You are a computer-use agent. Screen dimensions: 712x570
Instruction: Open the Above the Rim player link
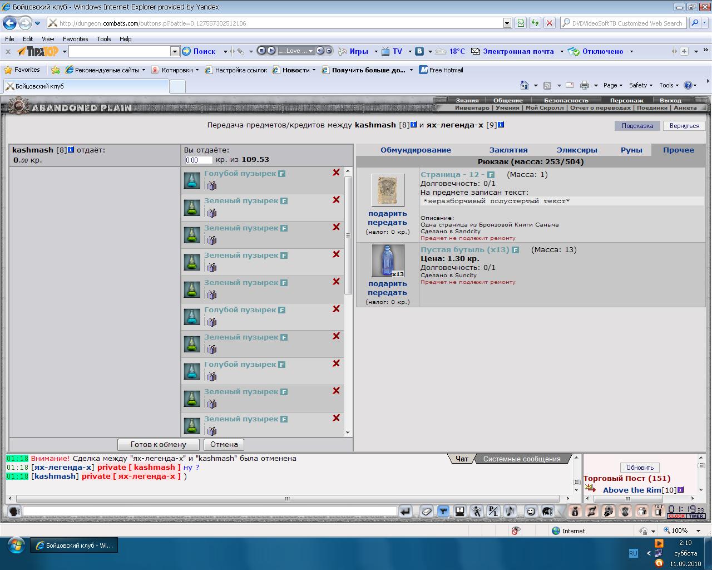[x=632, y=490]
